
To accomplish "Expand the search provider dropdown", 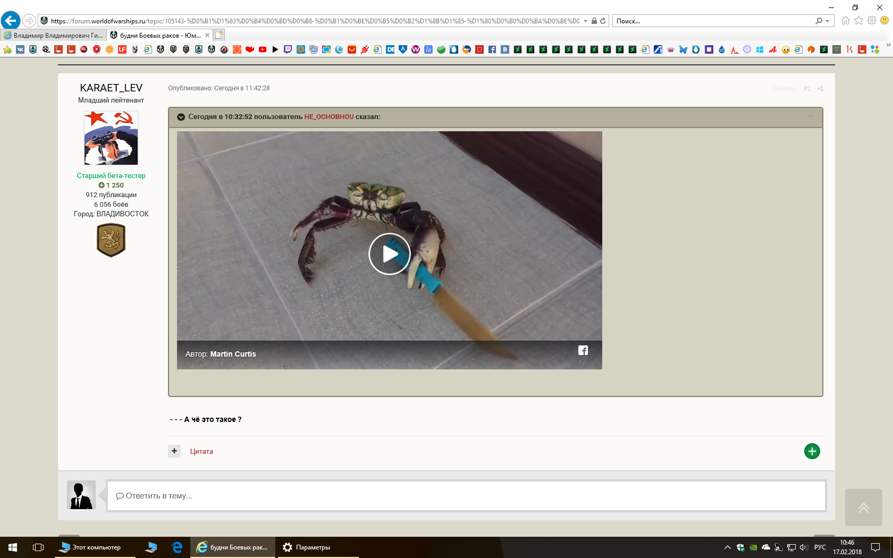I will click(827, 21).
